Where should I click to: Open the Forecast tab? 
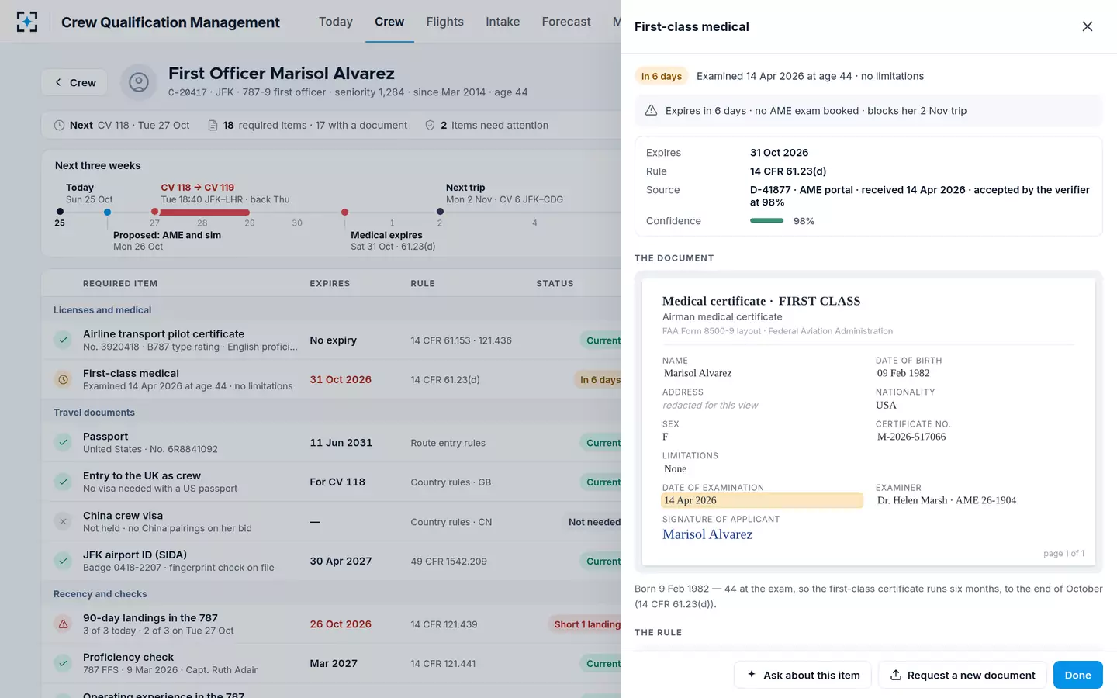click(x=566, y=22)
